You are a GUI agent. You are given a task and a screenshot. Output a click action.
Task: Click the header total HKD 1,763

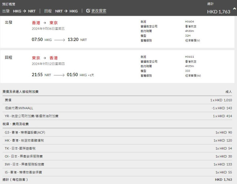point(218,11)
